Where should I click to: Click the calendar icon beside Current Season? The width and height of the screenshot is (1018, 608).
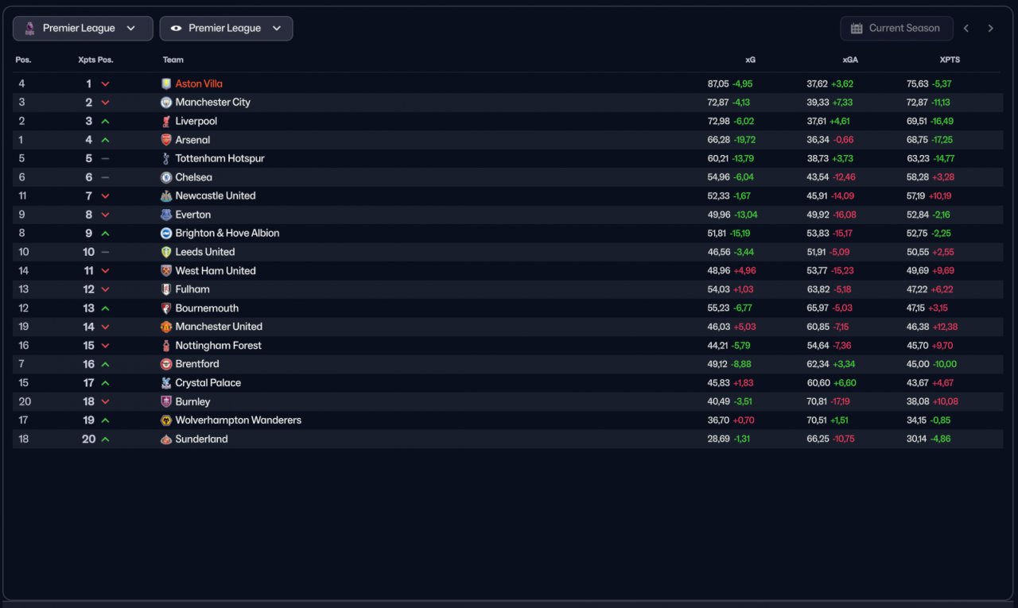(857, 29)
